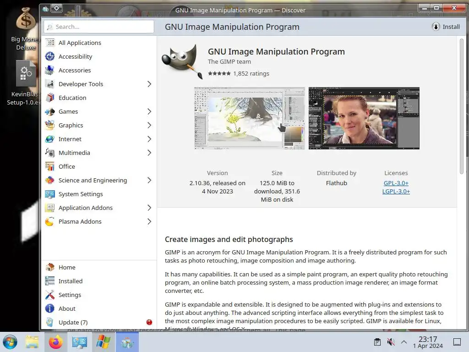The height and width of the screenshot is (352, 469).
Task: Select the Office category icon
Action: (50, 167)
